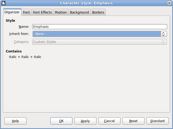173x129 pixels.
Task: Go to the Font Effects tab
Action: pyautogui.click(x=42, y=12)
